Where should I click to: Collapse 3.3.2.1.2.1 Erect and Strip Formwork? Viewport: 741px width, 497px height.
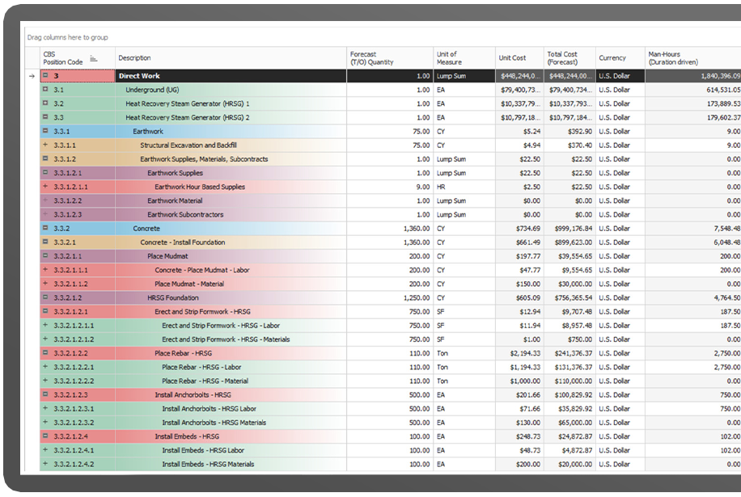[x=45, y=311]
